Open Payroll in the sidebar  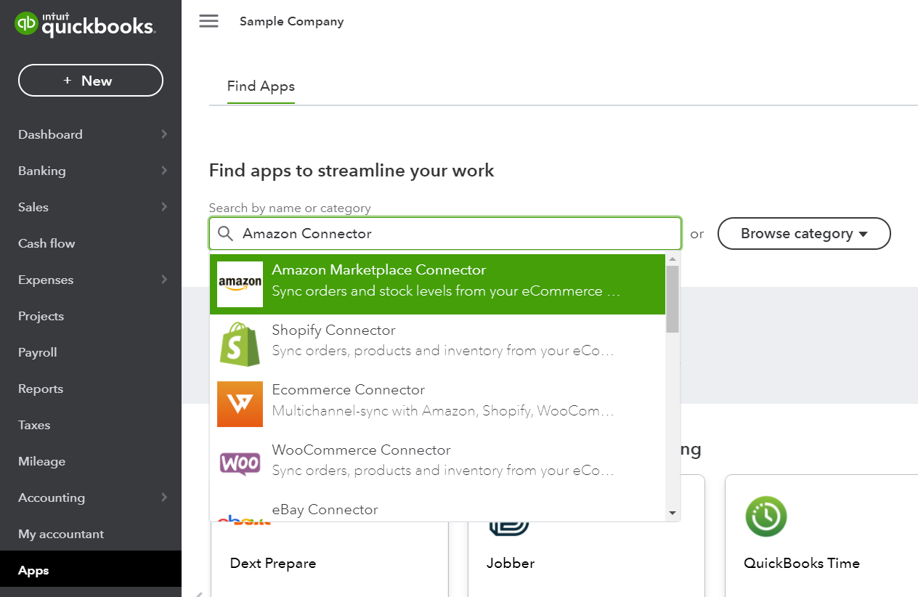(38, 352)
